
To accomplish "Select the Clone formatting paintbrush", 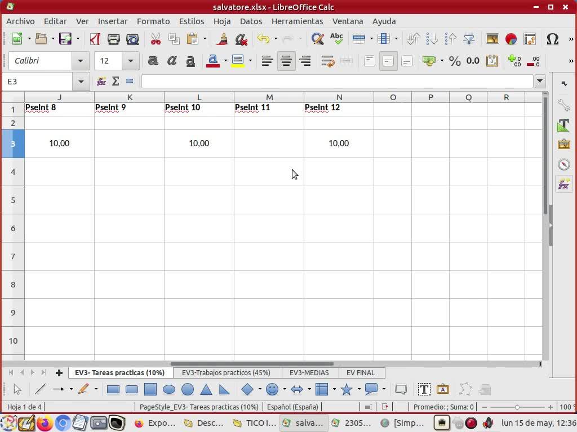I will coord(222,39).
